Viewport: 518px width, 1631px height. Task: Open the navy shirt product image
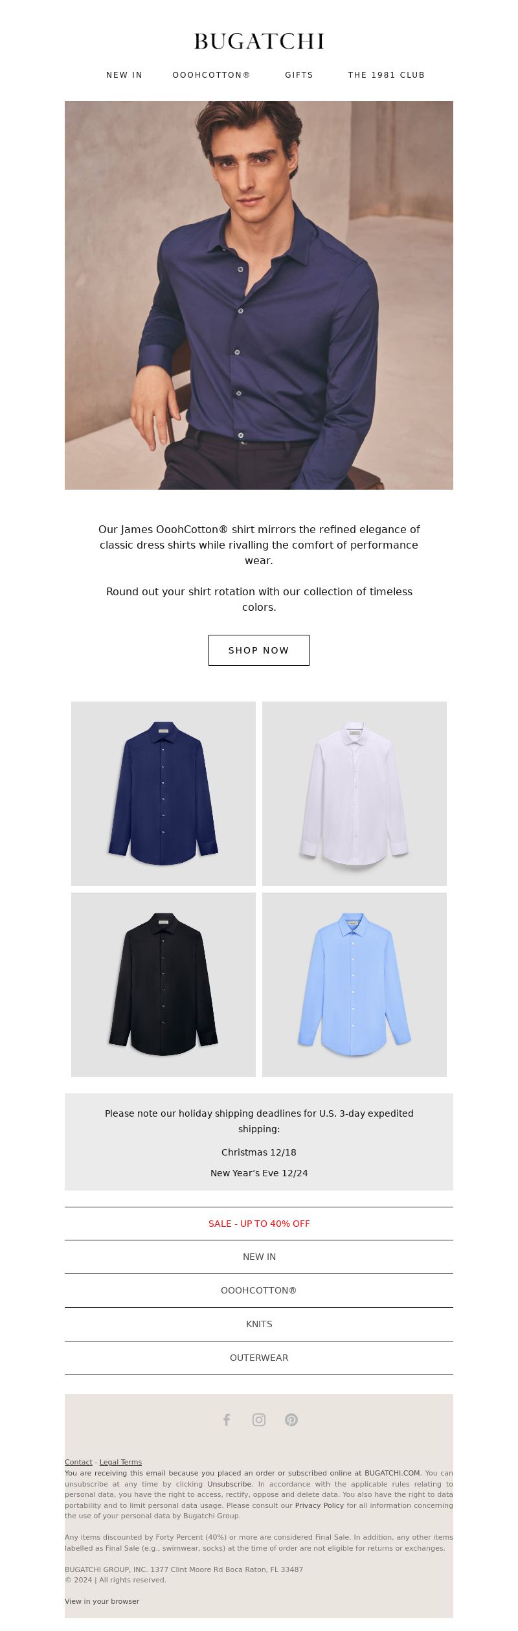click(163, 793)
